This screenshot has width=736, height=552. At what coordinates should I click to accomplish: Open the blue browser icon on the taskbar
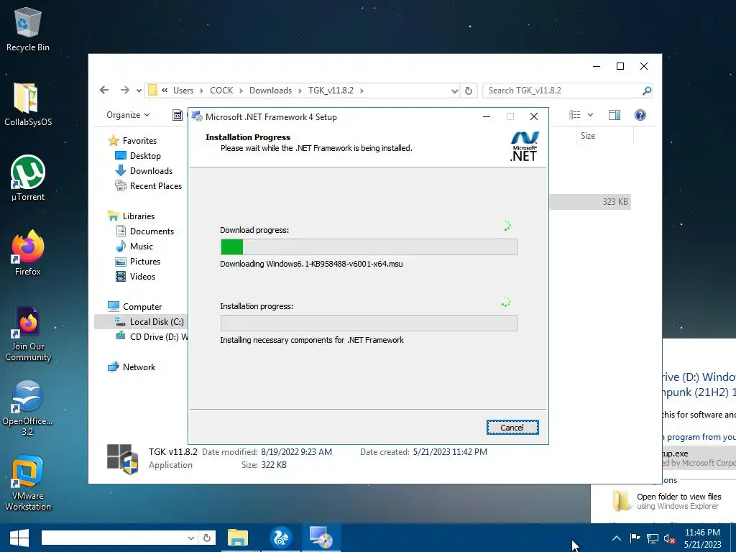(x=281, y=538)
